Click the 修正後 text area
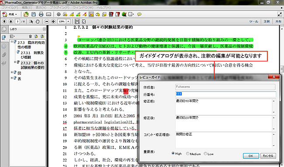Viewport: 284px width, 167px height. (x=226, y=123)
